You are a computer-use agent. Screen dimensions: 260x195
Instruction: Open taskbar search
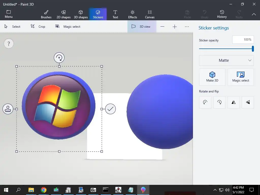(18, 190)
